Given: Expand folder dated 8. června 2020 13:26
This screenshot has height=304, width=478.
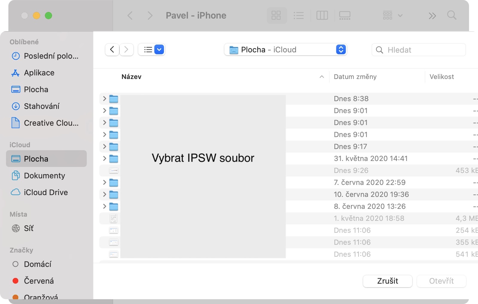Looking at the screenshot, I should [104, 206].
